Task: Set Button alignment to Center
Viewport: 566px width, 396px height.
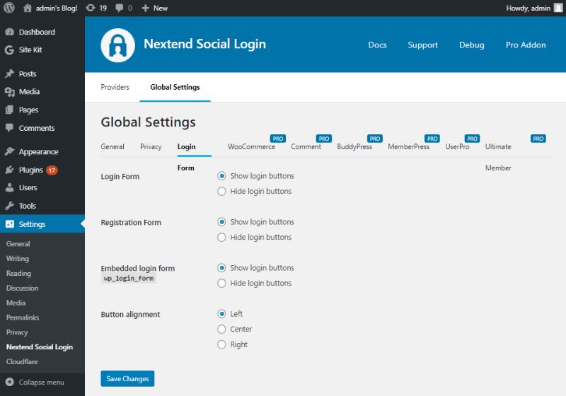Action: tap(221, 329)
